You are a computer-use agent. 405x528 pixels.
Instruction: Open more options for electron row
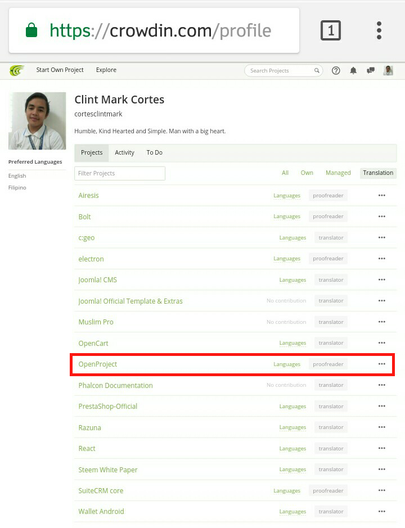381,259
